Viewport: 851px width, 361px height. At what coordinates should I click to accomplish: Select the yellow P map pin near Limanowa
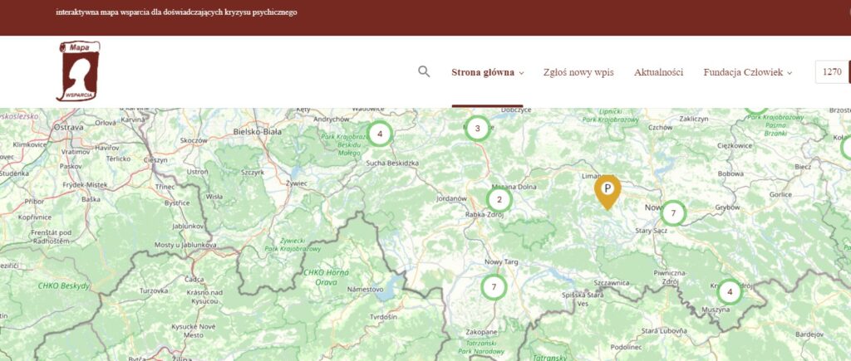[x=608, y=192]
